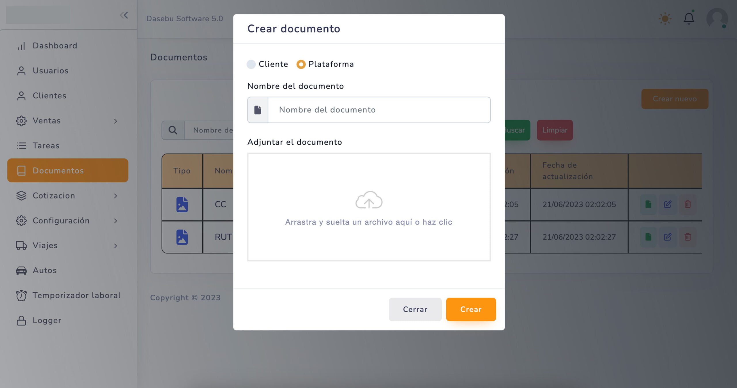Screen dimensions: 737x388
Task: Go to Usuarios section
Action: [x=50, y=71]
